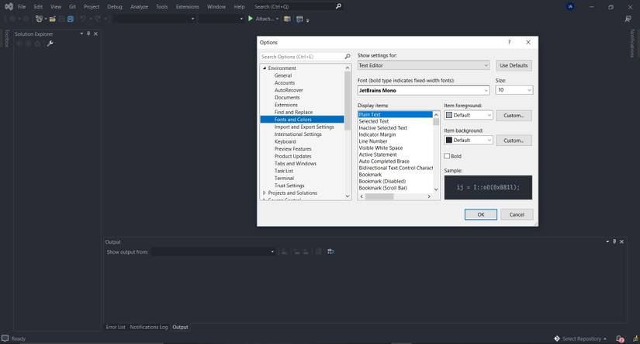Click the notifications icon in the status bar
This screenshot has height=344, width=640.
tap(619, 339)
